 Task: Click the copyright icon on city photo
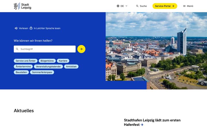(x=202, y=83)
